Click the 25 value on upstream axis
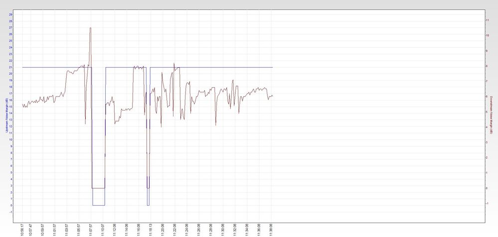Image resolution: width=498 pixels, height=237 pixels. (11, 41)
